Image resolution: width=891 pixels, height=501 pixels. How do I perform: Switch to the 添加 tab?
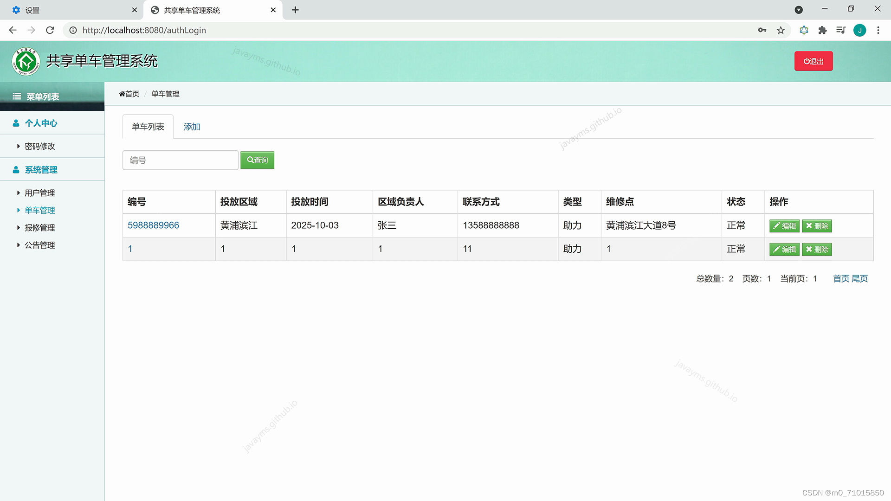click(192, 127)
